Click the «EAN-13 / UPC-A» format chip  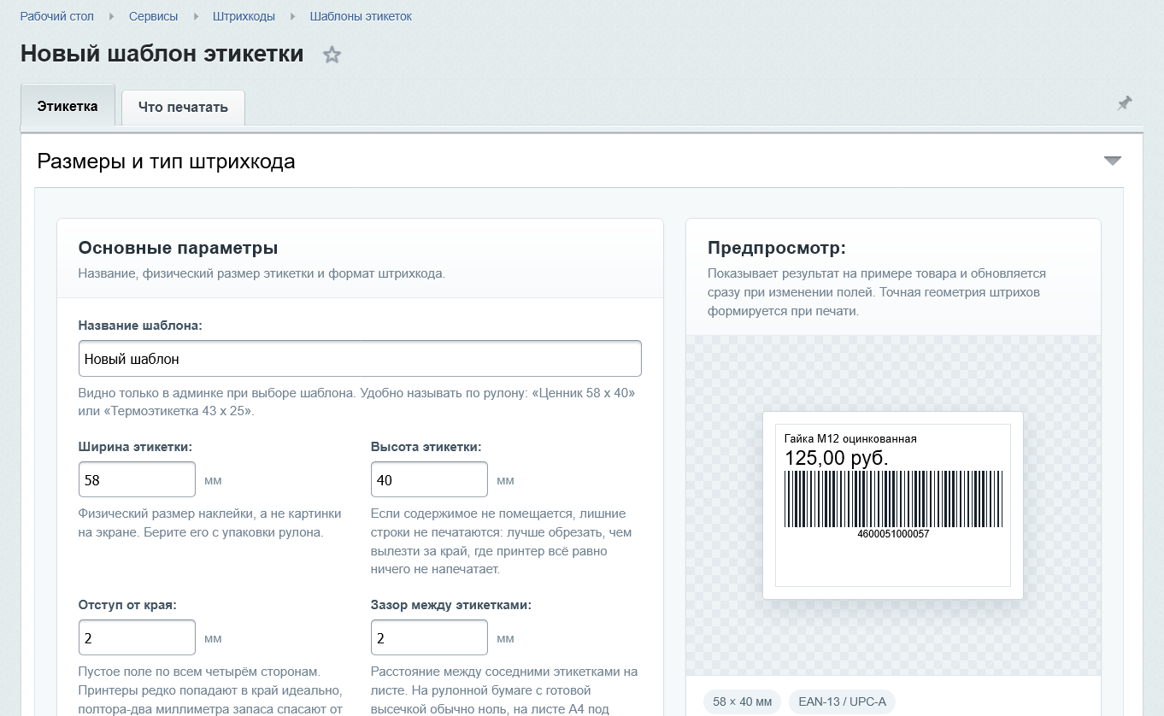coord(842,702)
